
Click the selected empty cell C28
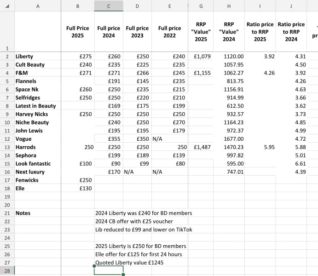(109, 271)
